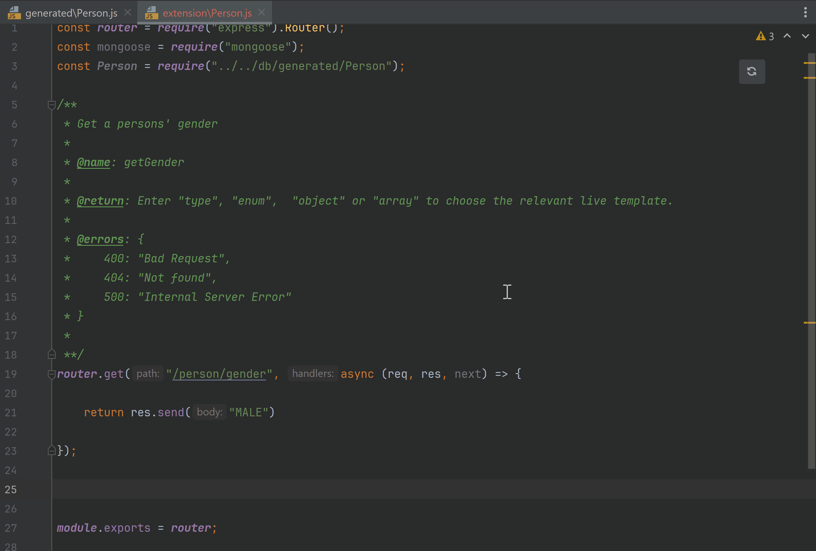Jump to previous highlighted problem arrow

pyautogui.click(x=787, y=36)
